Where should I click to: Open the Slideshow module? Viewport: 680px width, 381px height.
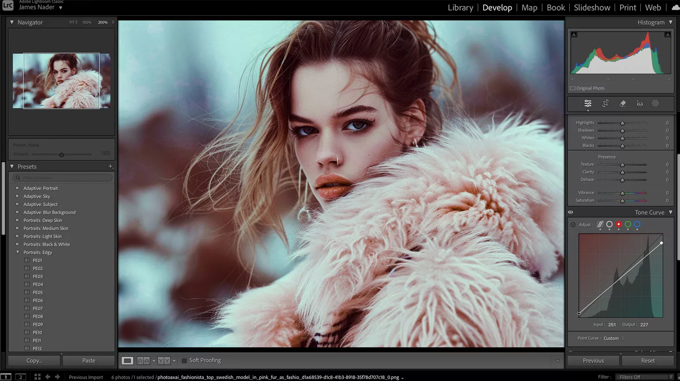click(592, 7)
